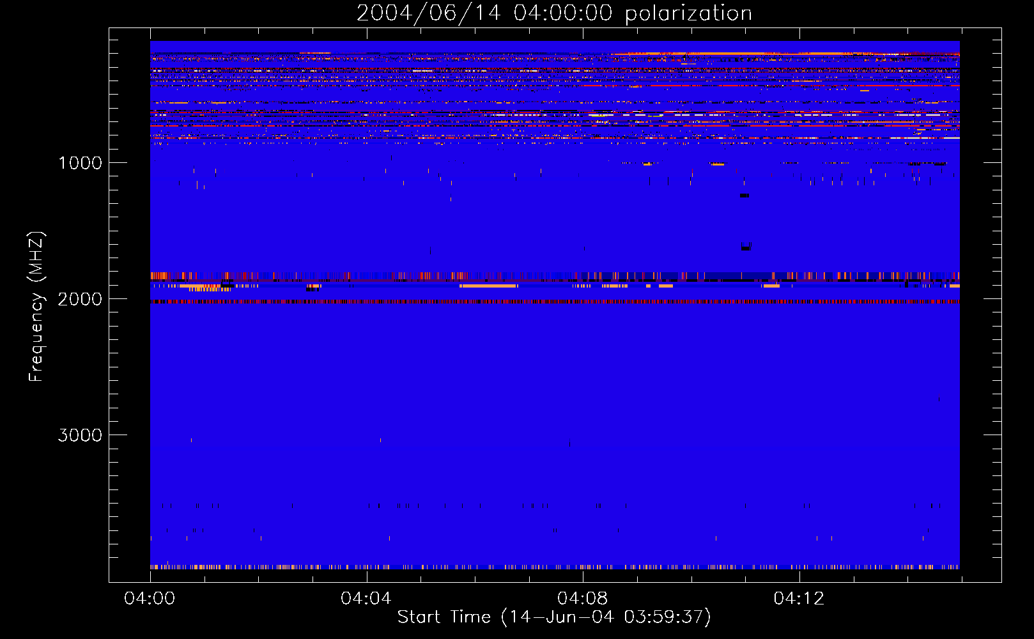The width and height of the screenshot is (1034, 639).
Task: Click the plot title '2004/06/14 04:00:00 polarization'
Action: (x=554, y=13)
